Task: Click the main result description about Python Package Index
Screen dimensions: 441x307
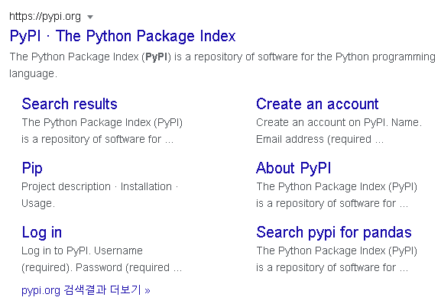Action: (x=222, y=65)
